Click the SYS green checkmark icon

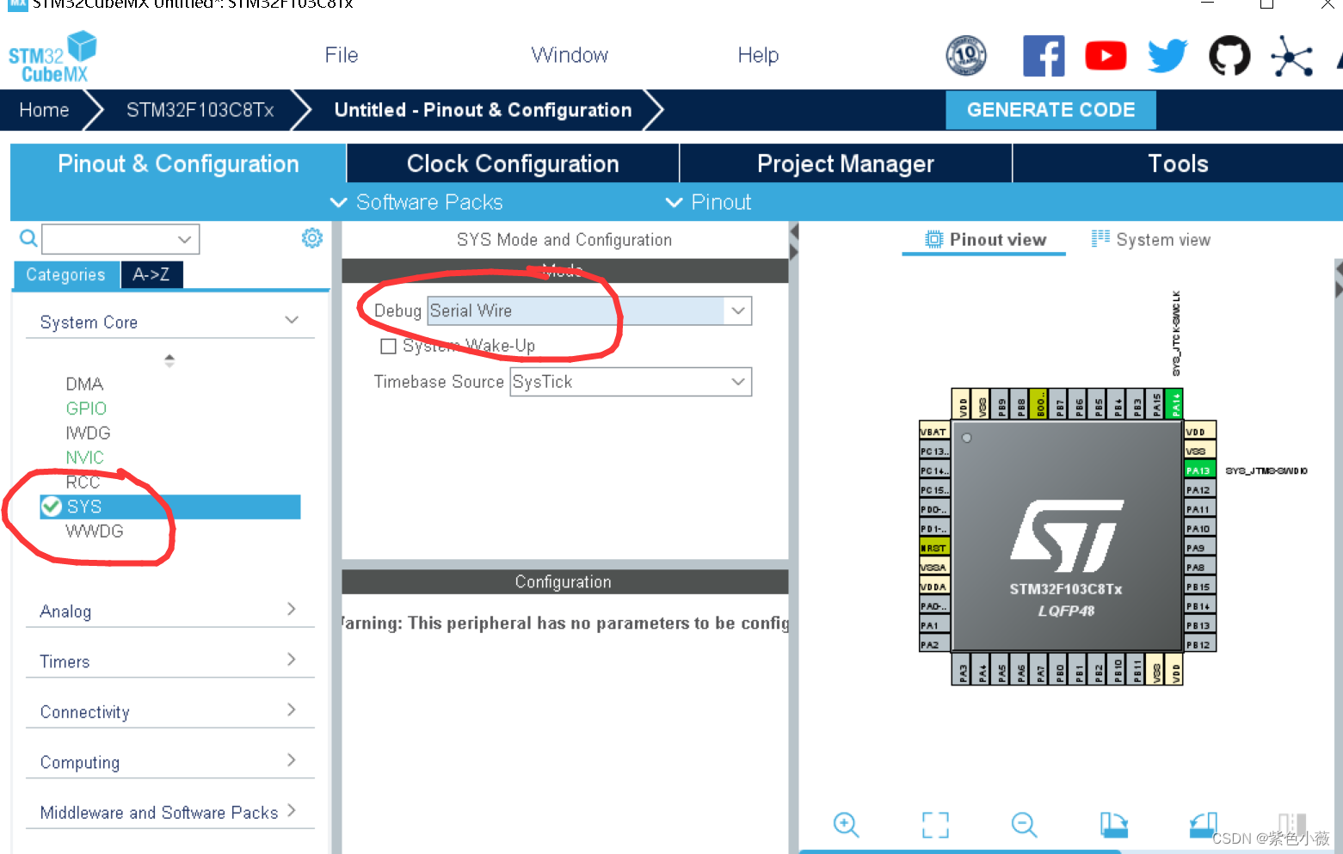[x=52, y=506]
